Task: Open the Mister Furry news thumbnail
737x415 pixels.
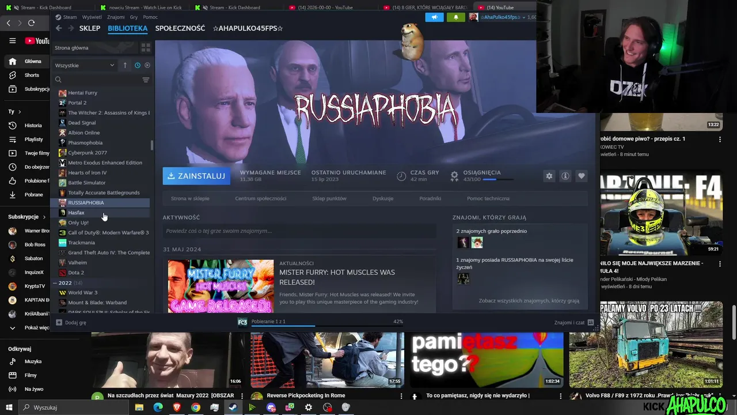Action: point(221,286)
